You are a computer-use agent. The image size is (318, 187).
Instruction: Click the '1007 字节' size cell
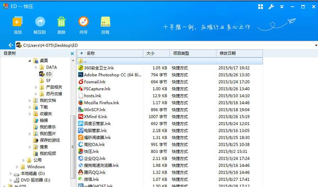[x=158, y=117]
